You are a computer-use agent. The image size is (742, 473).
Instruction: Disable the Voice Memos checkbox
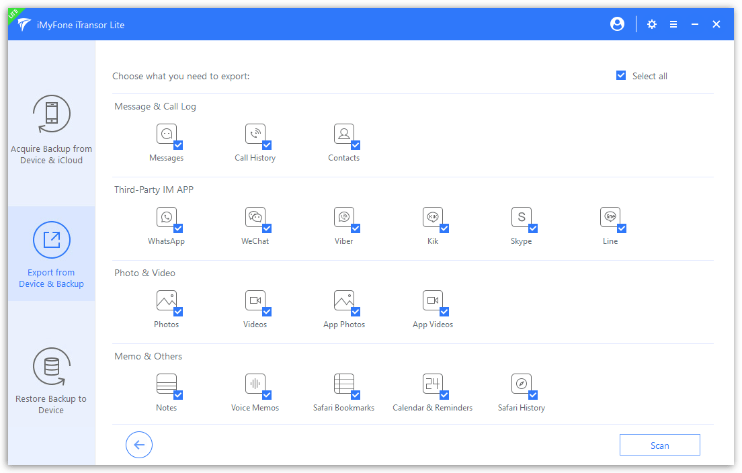click(x=267, y=395)
